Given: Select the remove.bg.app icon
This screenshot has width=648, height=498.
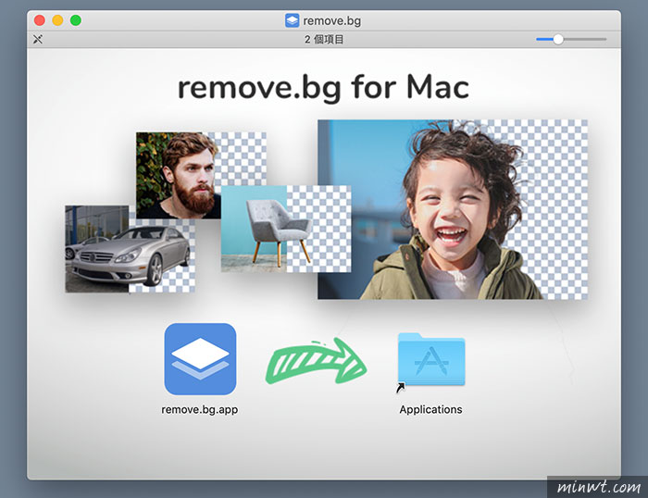Looking at the screenshot, I should click(x=201, y=359).
